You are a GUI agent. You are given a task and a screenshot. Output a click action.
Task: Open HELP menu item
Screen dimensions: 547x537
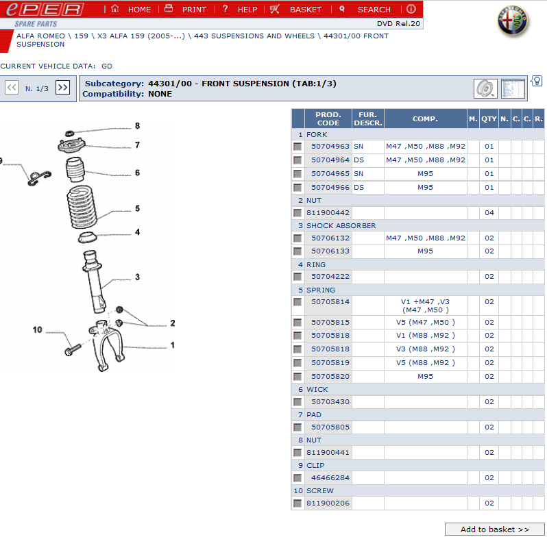click(x=247, y=10)
